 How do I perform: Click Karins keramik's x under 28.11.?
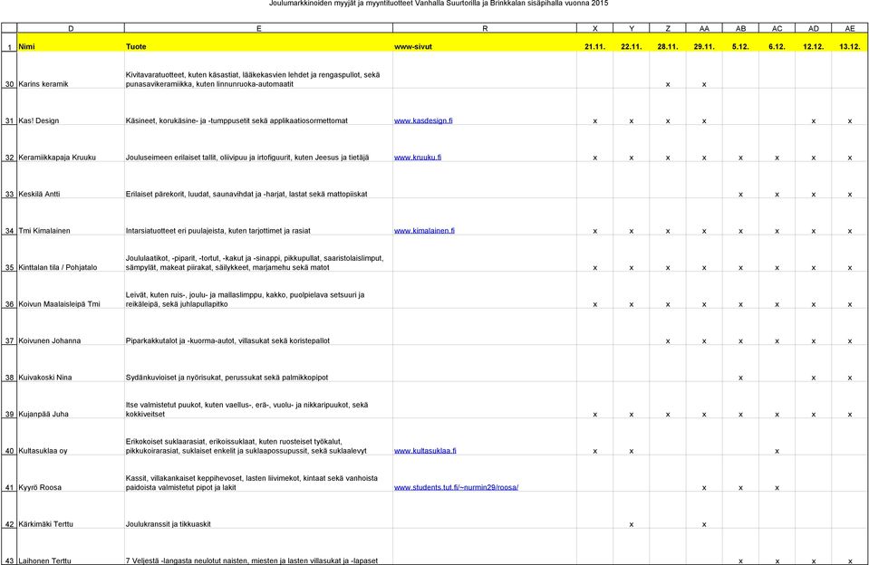668,85
